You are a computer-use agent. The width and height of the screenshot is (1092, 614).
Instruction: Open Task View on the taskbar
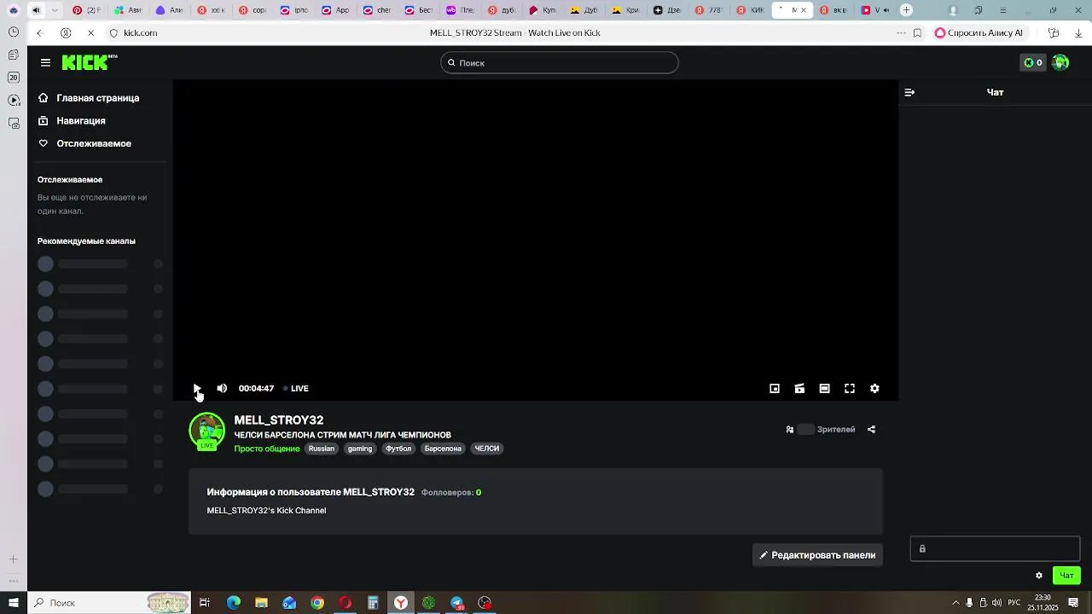click(x=205, y=603)
